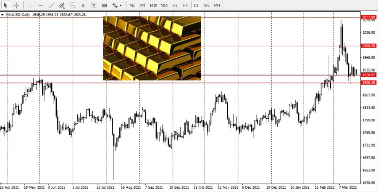The width and height of the screenshot is (378, 192).
Task: Click the 1920.97 red price label
Action: [369, 75]
